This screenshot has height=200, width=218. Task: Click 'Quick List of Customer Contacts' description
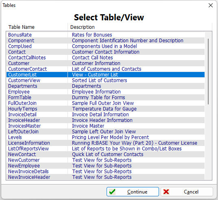click(108, 154)
